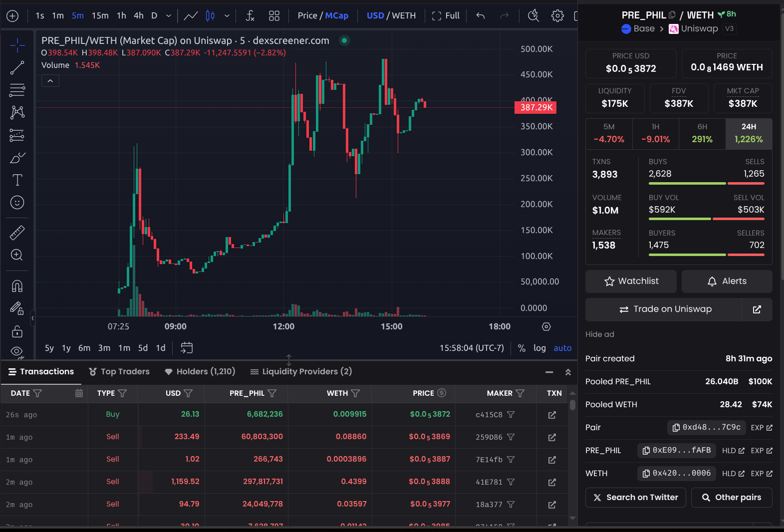Expand the chart style dropdown arrow
Viewport: 784px width, 532px height.
[227, 16]
